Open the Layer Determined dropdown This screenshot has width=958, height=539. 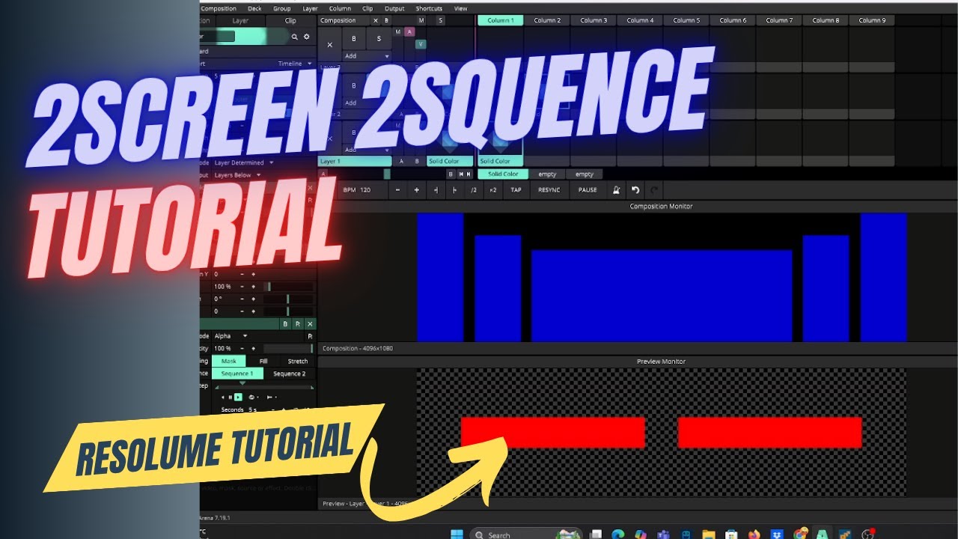tap(243, 162)
